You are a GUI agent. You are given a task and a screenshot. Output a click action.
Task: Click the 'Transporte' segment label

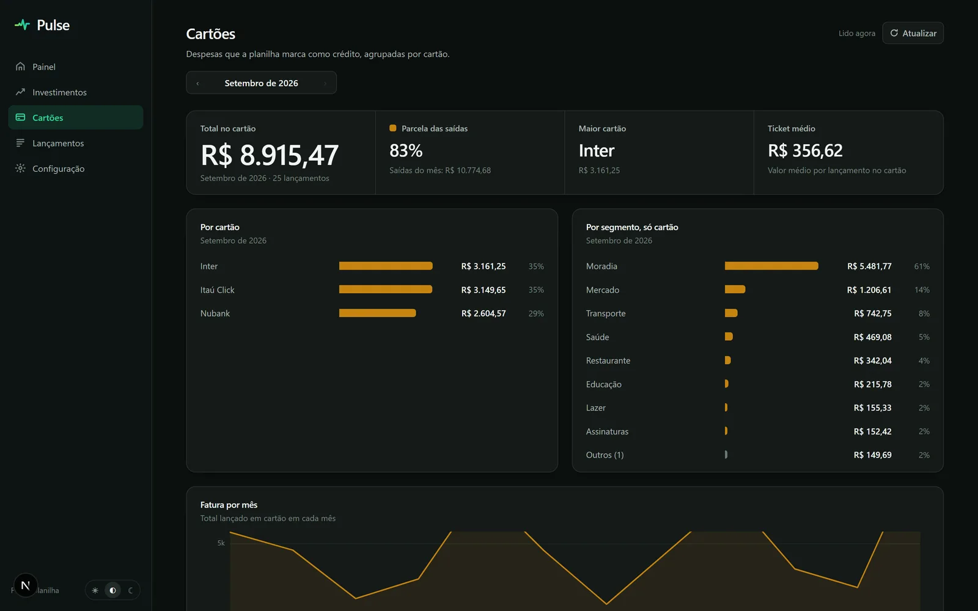click(606, 313)
